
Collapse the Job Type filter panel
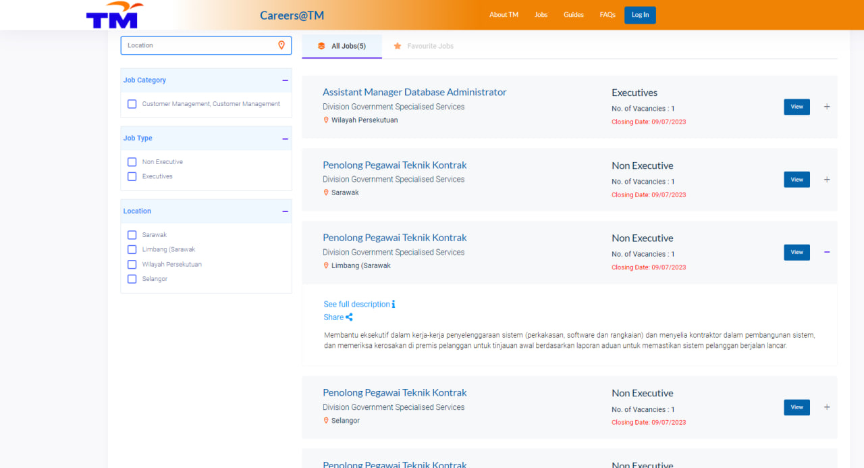(x=285, y=138)
